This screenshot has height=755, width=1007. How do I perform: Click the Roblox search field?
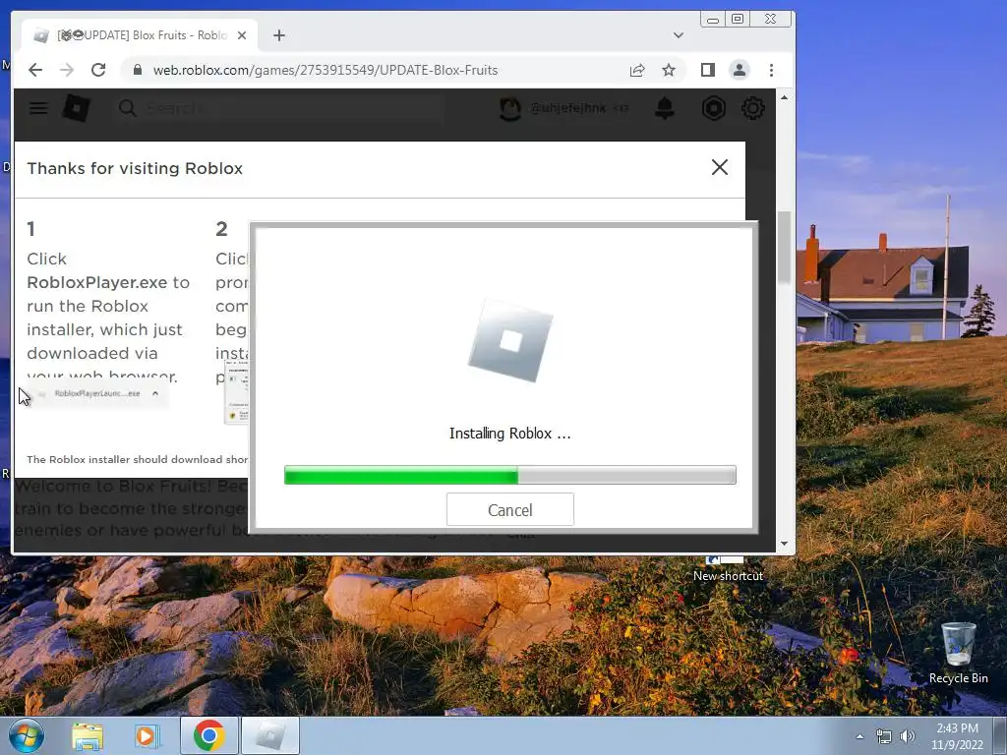tap(279, 108)
